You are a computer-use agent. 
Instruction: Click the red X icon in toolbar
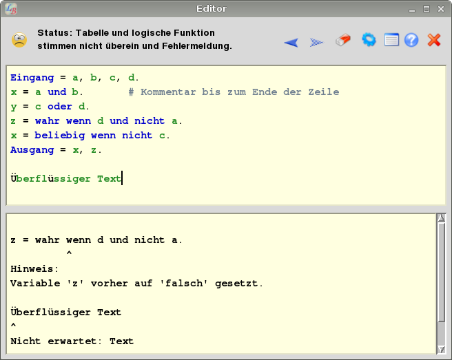tap(434, 40)
